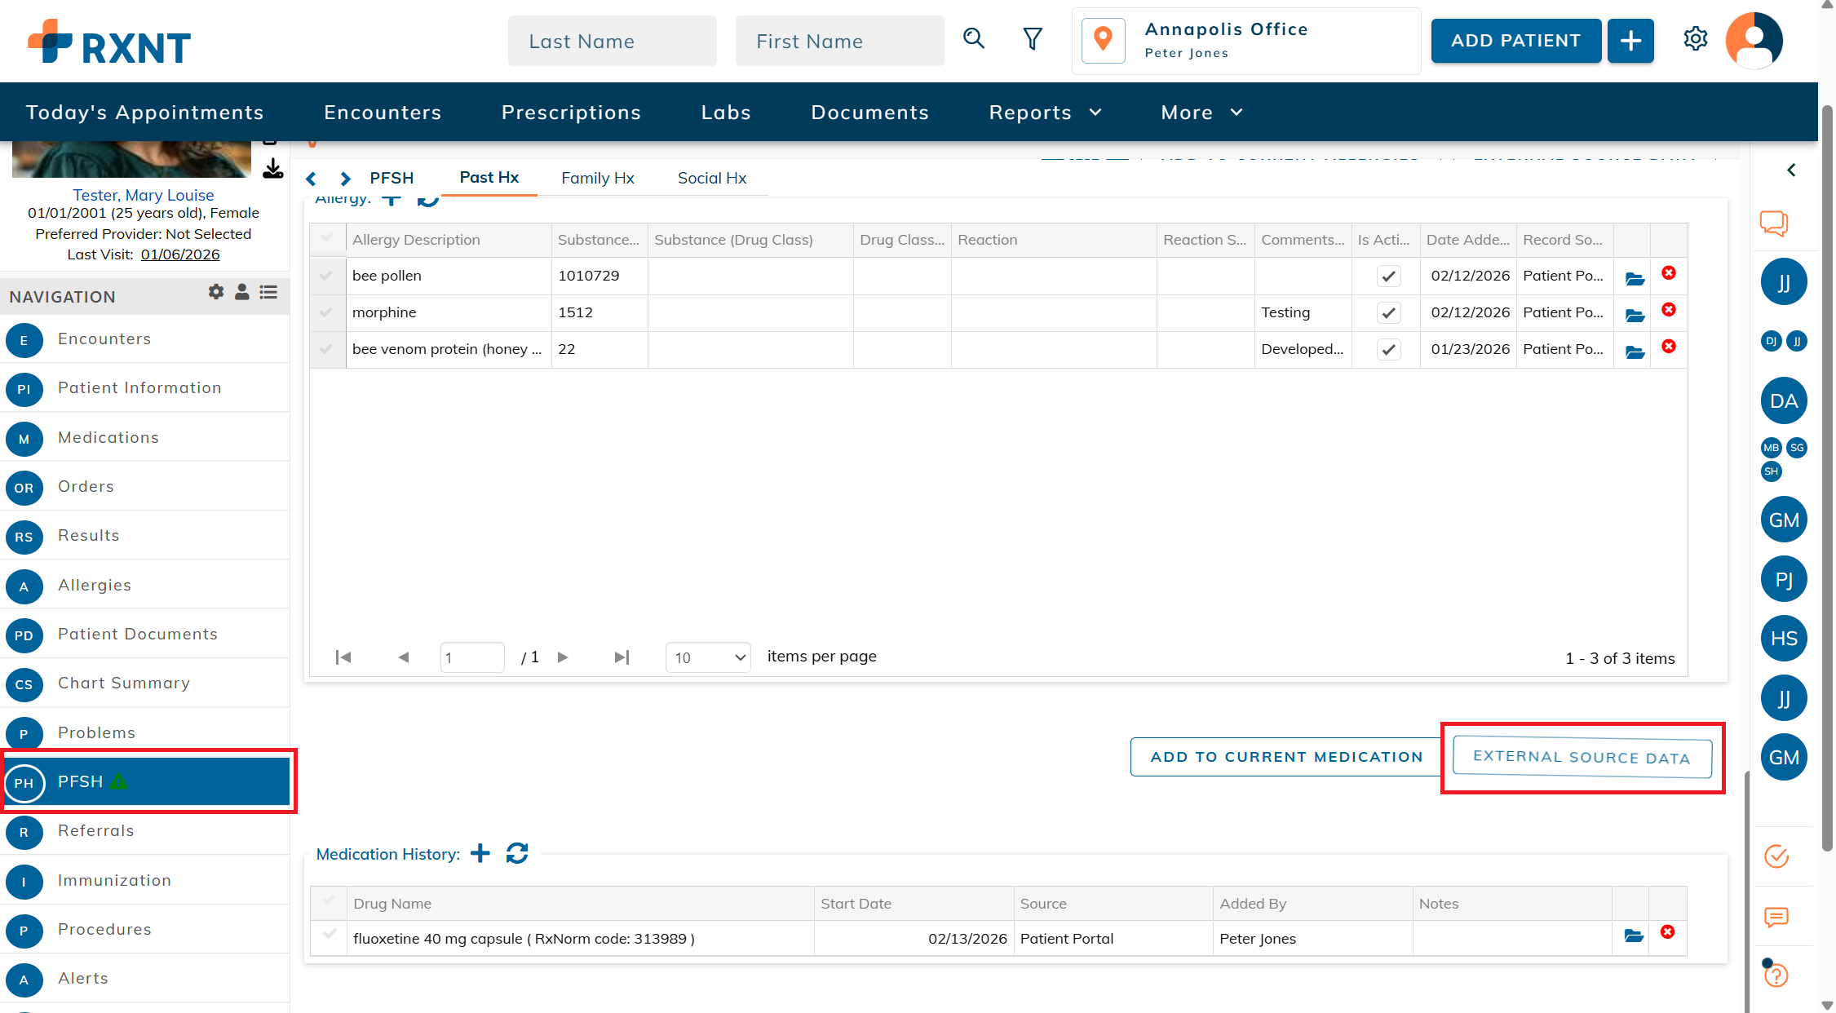
Task: Click the patient search magnifier icon
Action: coord(973,38)
